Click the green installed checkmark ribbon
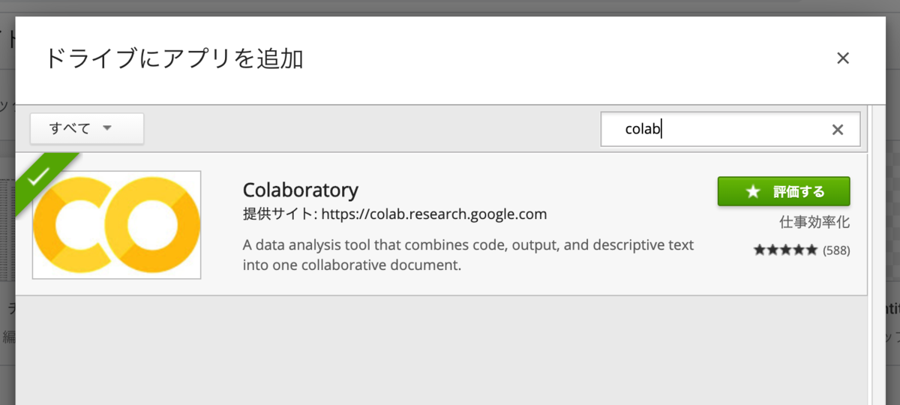The image size is (900, 405). coord(40,175)
